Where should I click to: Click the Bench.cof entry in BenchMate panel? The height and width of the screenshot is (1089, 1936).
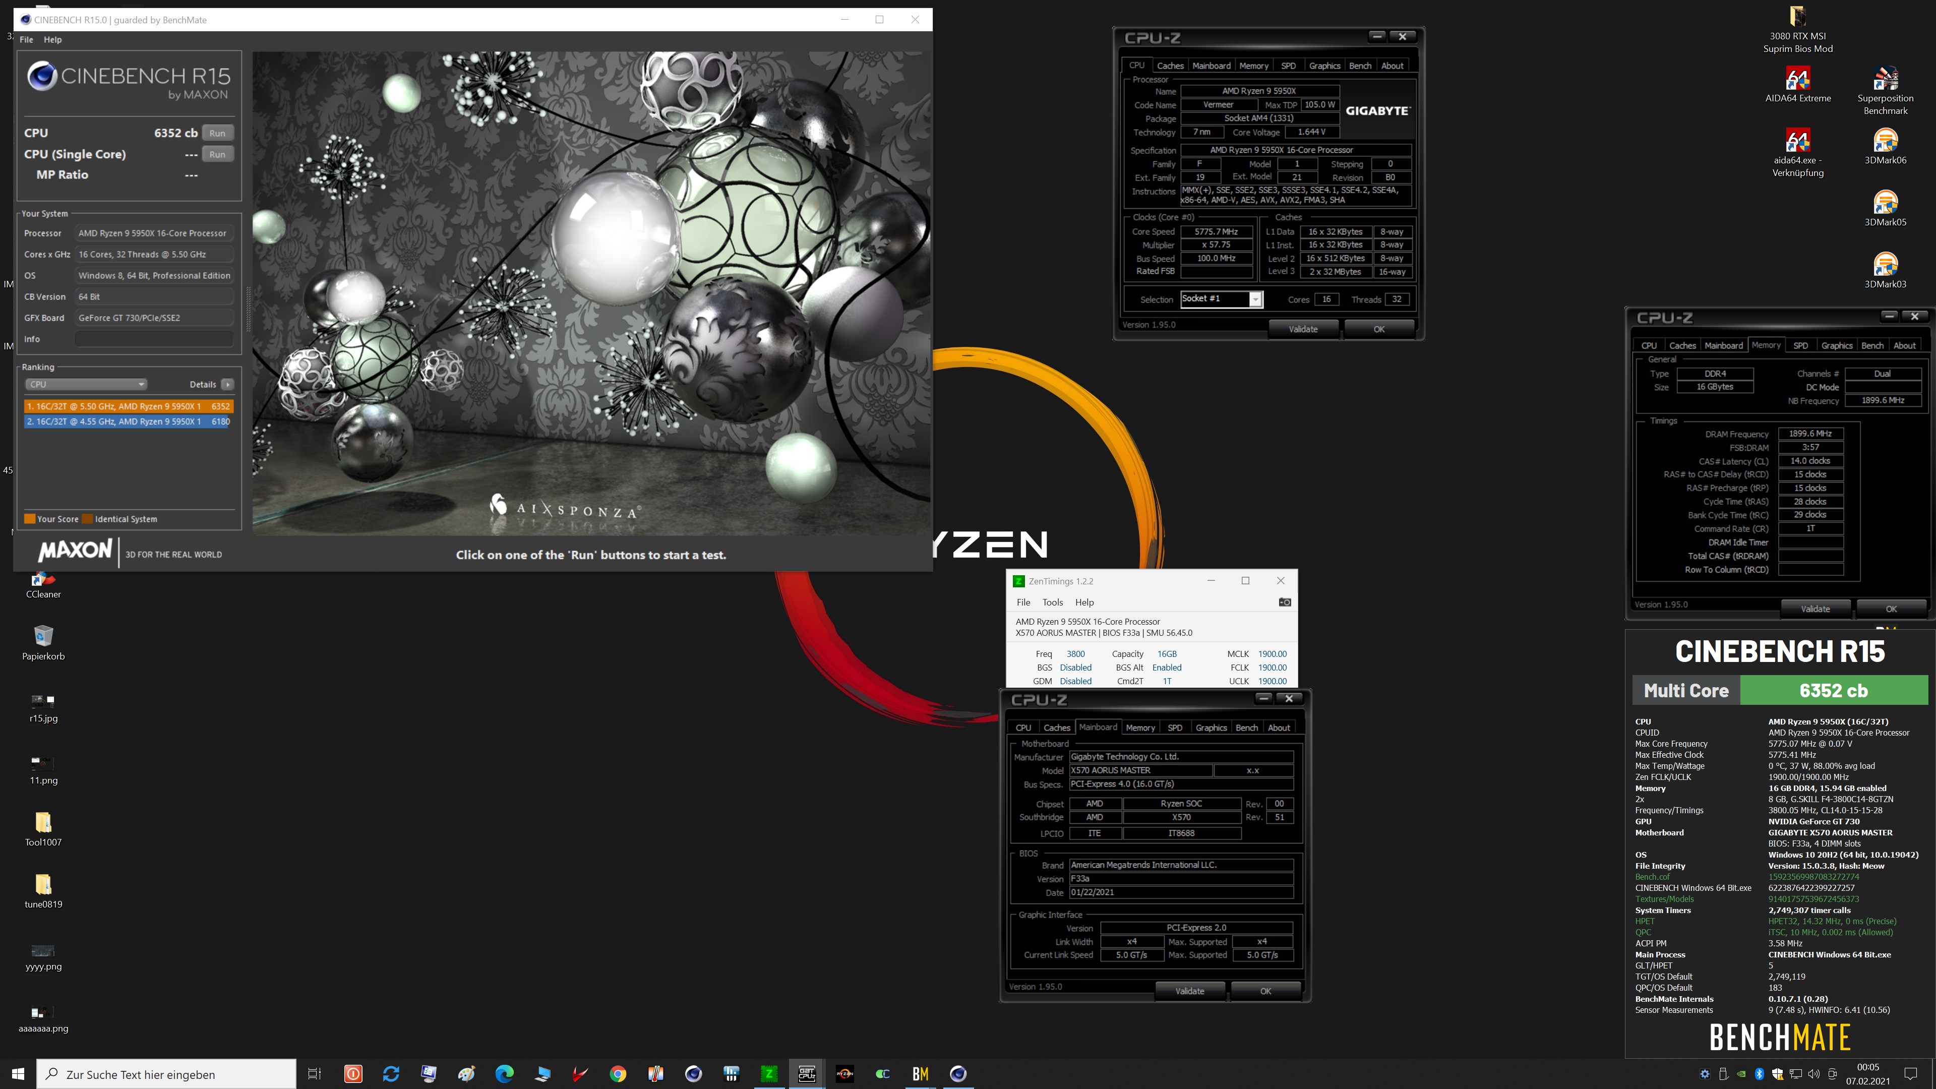tap(1652, 876)
